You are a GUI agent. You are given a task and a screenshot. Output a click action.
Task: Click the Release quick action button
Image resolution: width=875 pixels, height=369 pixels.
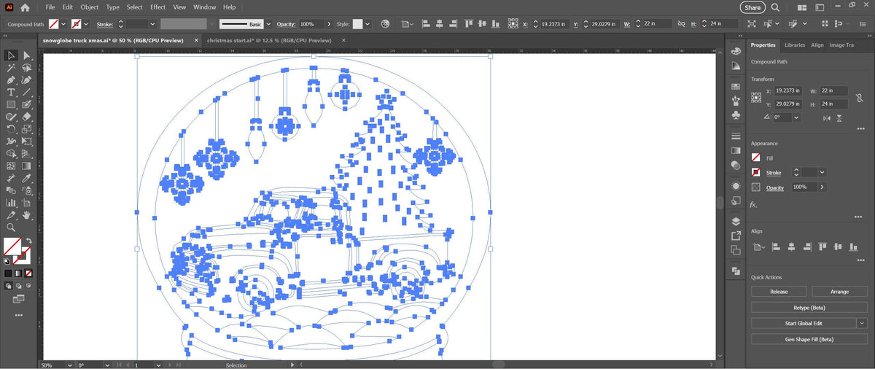[779, 291]
